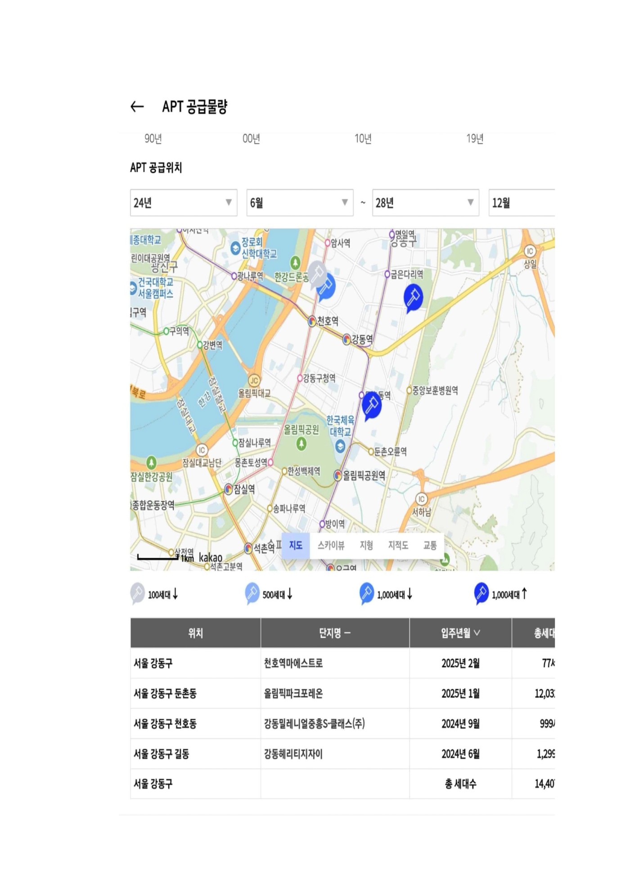631x892 pixels.
Task: Click the 올림픽공원역 station icon
Action: 338,475
